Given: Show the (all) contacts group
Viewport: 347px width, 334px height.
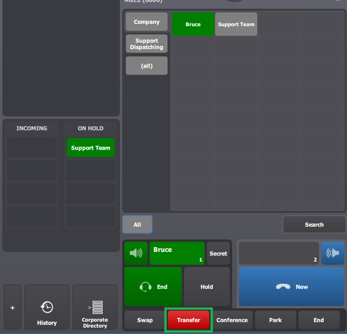Looking at the screenshot, I should tap(147, 66).
